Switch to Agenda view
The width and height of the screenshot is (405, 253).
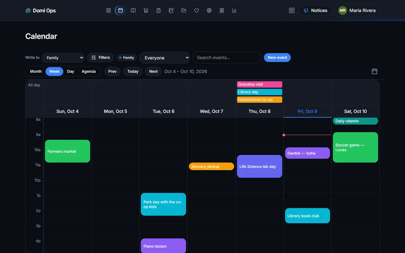click(89, 71)
